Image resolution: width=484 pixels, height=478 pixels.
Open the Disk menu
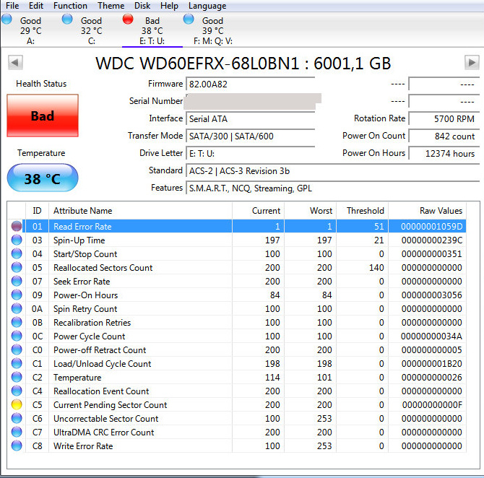(142, 6)
